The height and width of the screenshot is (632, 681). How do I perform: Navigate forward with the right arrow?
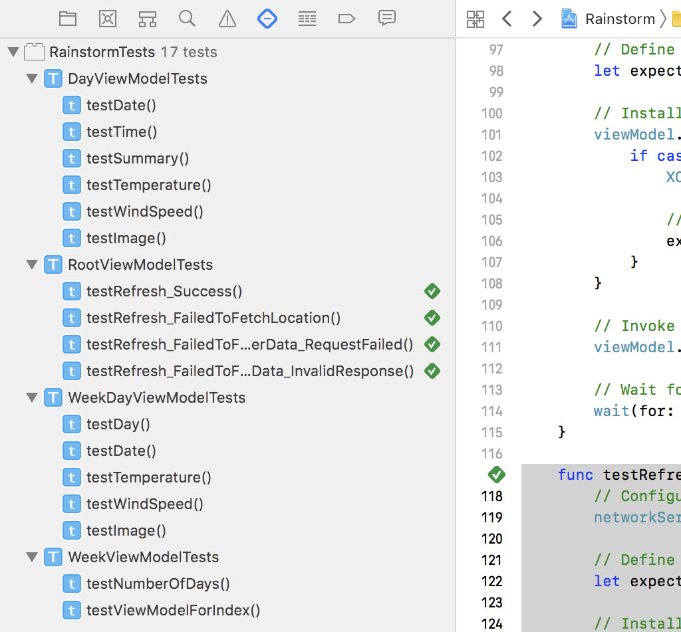(537, 19)
